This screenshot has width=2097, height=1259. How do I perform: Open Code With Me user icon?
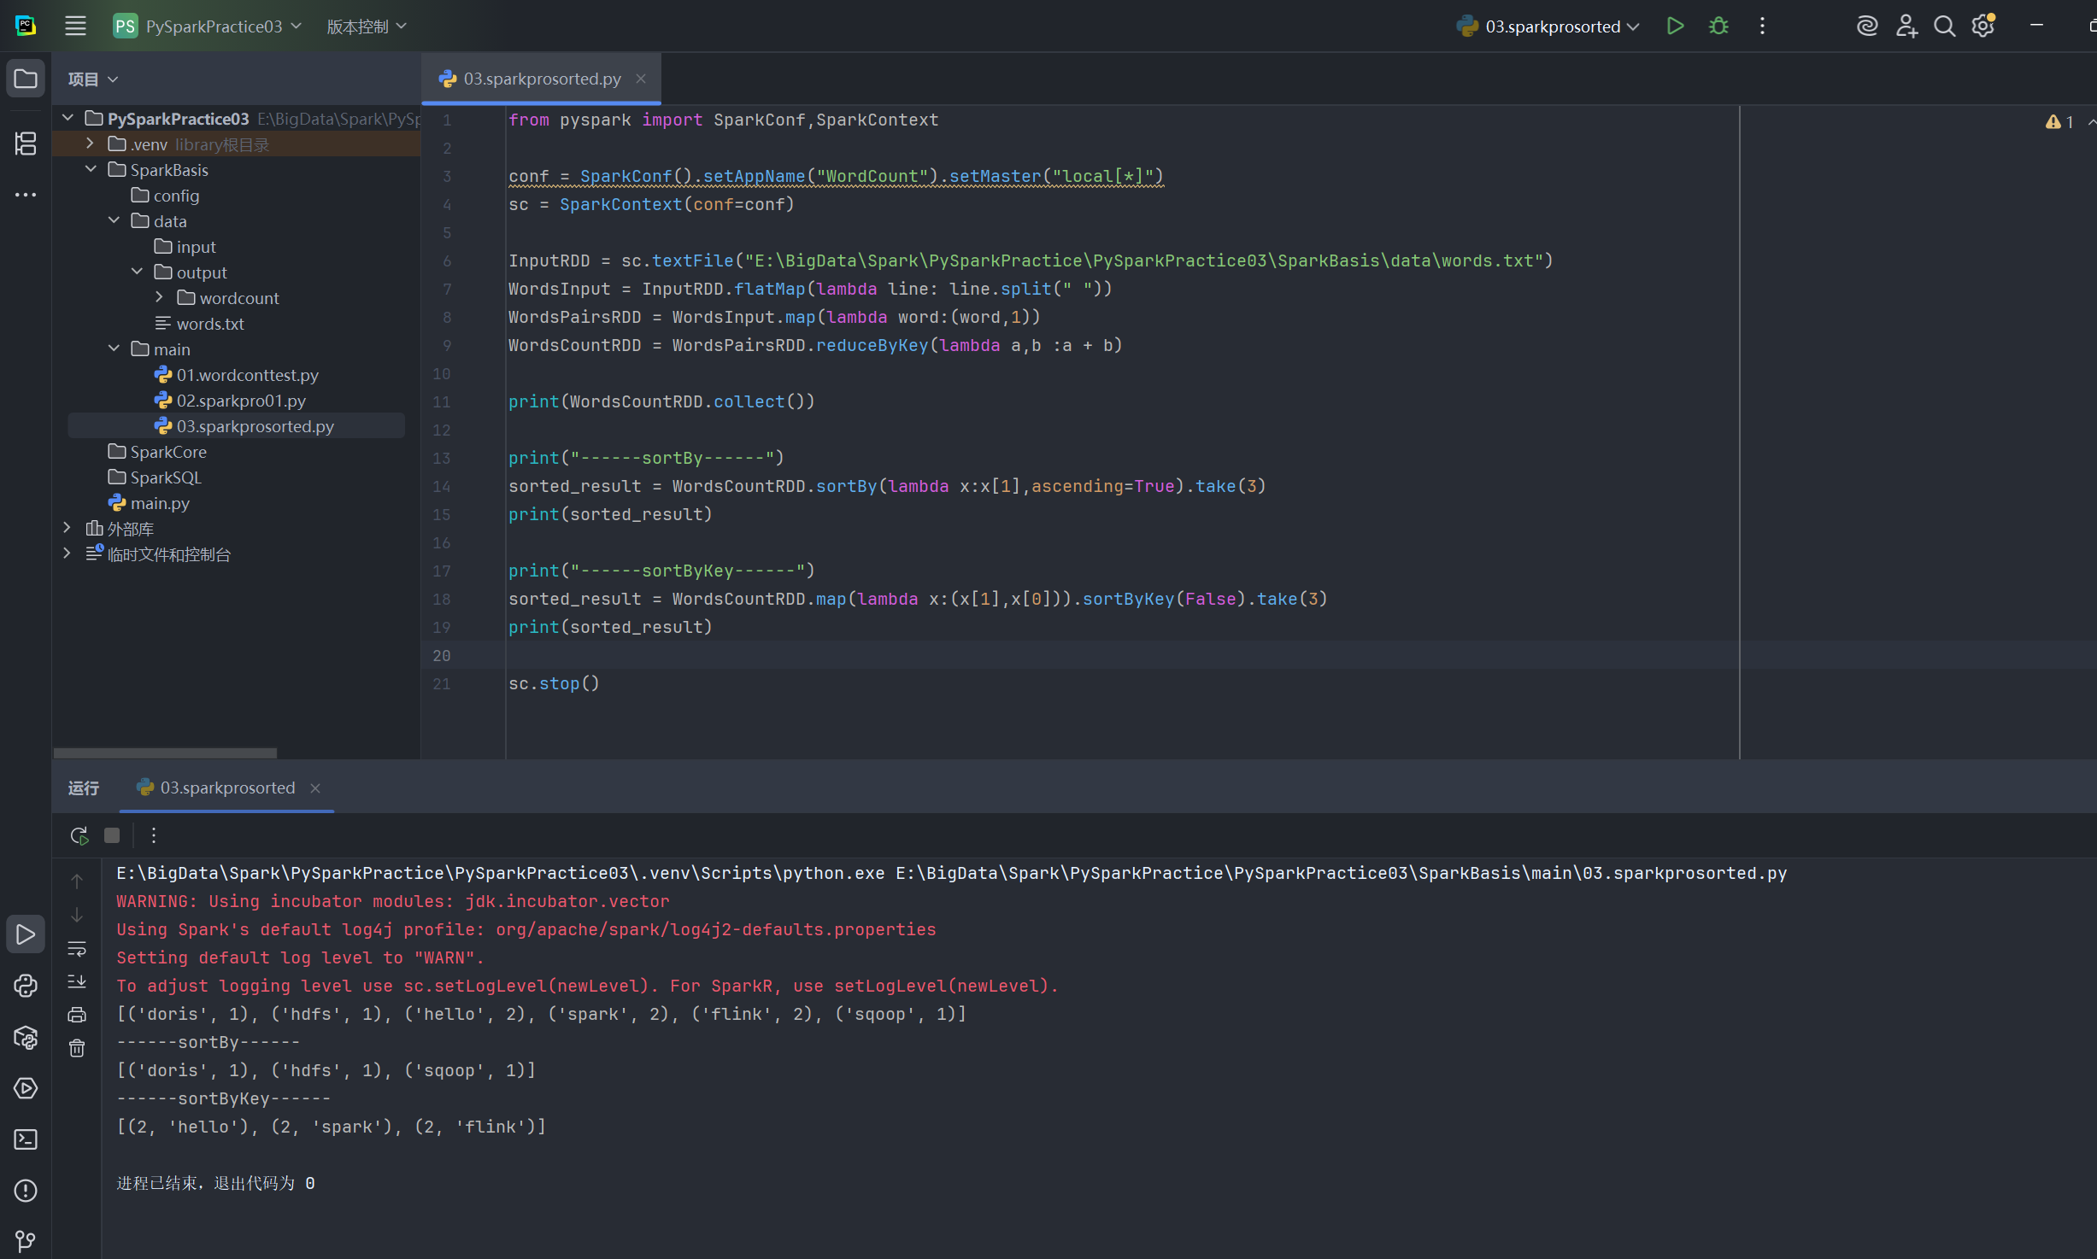(1906, 26)
